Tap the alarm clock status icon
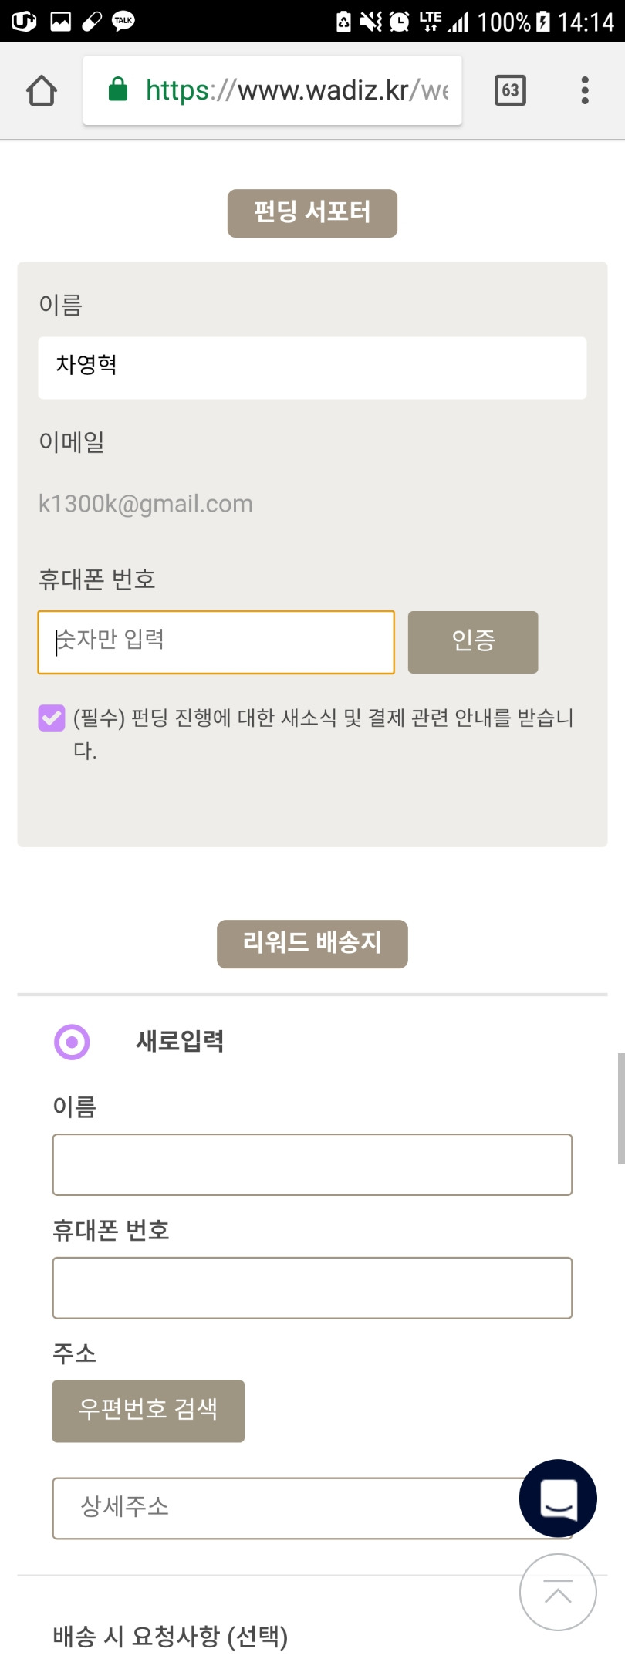Viewport: 625px width, 1659px height. click(399, 21)
